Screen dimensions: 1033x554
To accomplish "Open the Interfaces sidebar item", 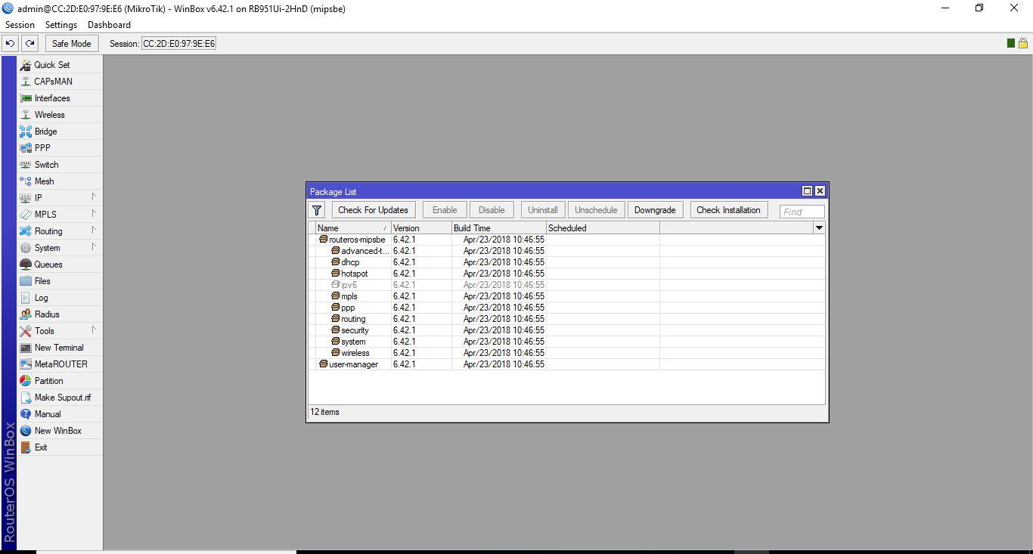I will click(x=60, y=98).
